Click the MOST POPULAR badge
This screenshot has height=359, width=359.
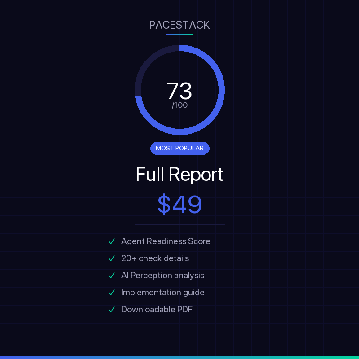[180, 149]
